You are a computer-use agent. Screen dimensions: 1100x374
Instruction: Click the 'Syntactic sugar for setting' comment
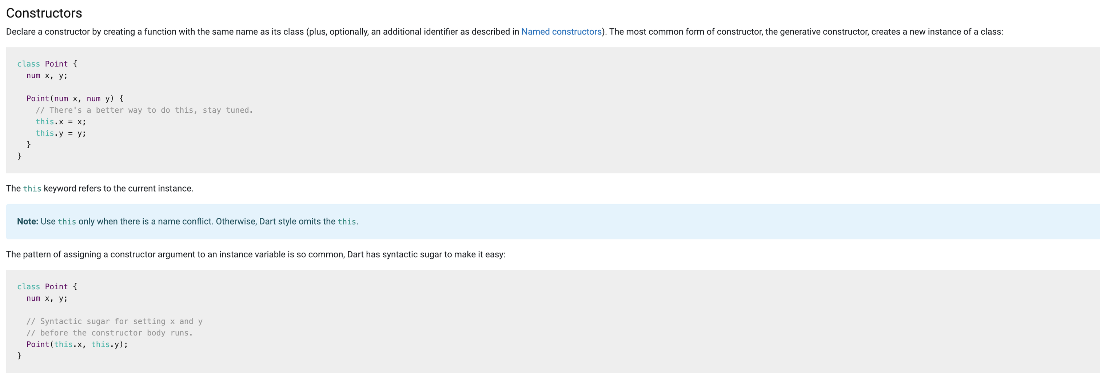click(x=115, y=322)
